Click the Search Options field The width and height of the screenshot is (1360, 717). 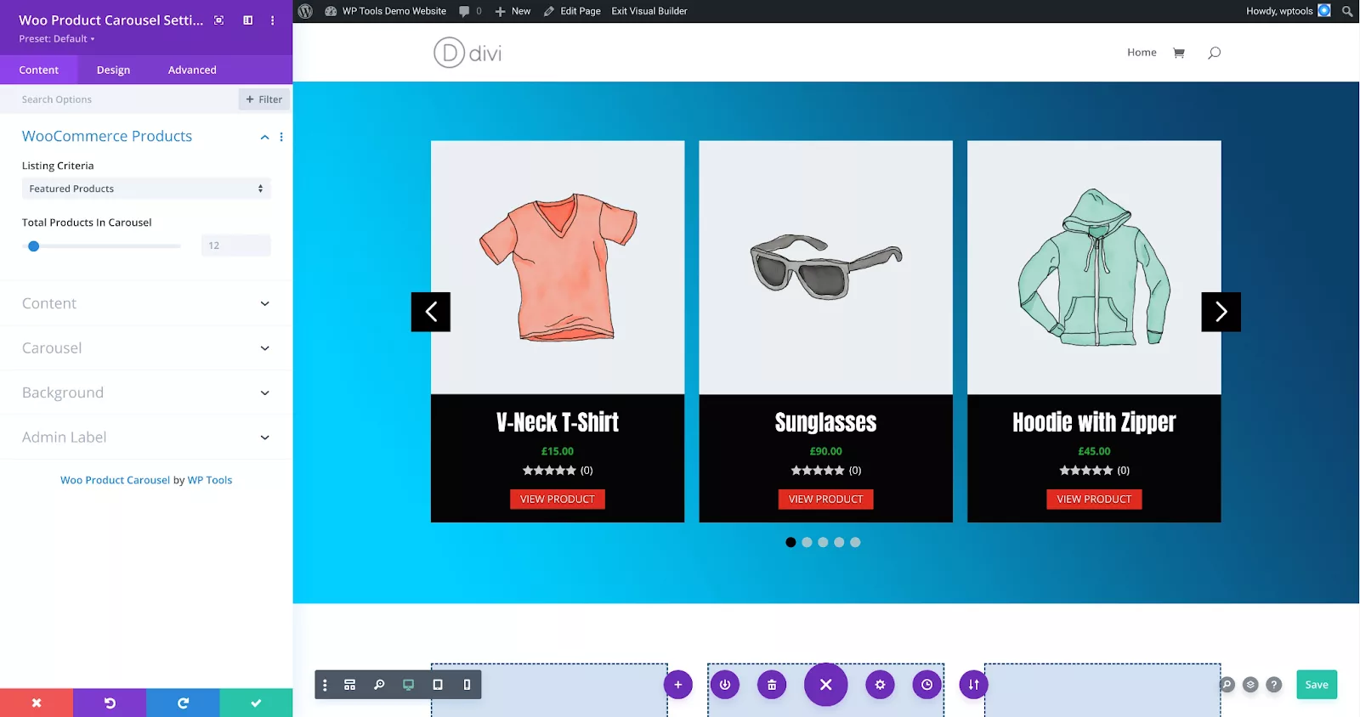coord(119,99)
